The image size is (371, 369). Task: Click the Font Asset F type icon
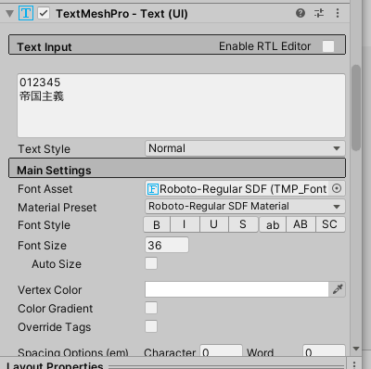pyautogui.click(x=153, y=188)
